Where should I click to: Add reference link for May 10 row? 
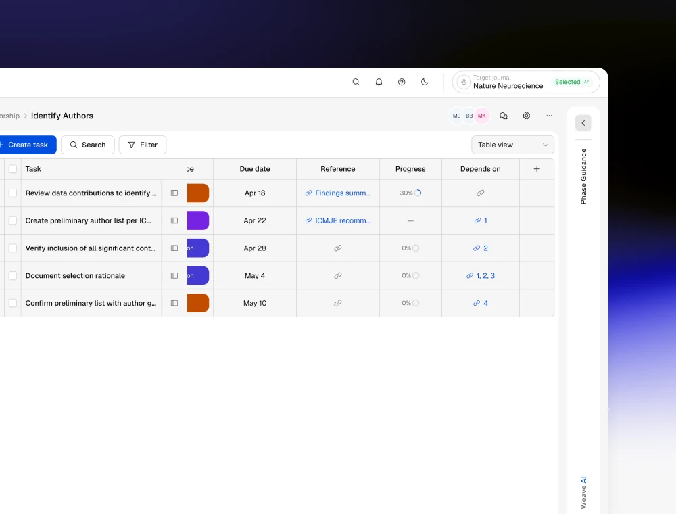click(x=337, y=303)
